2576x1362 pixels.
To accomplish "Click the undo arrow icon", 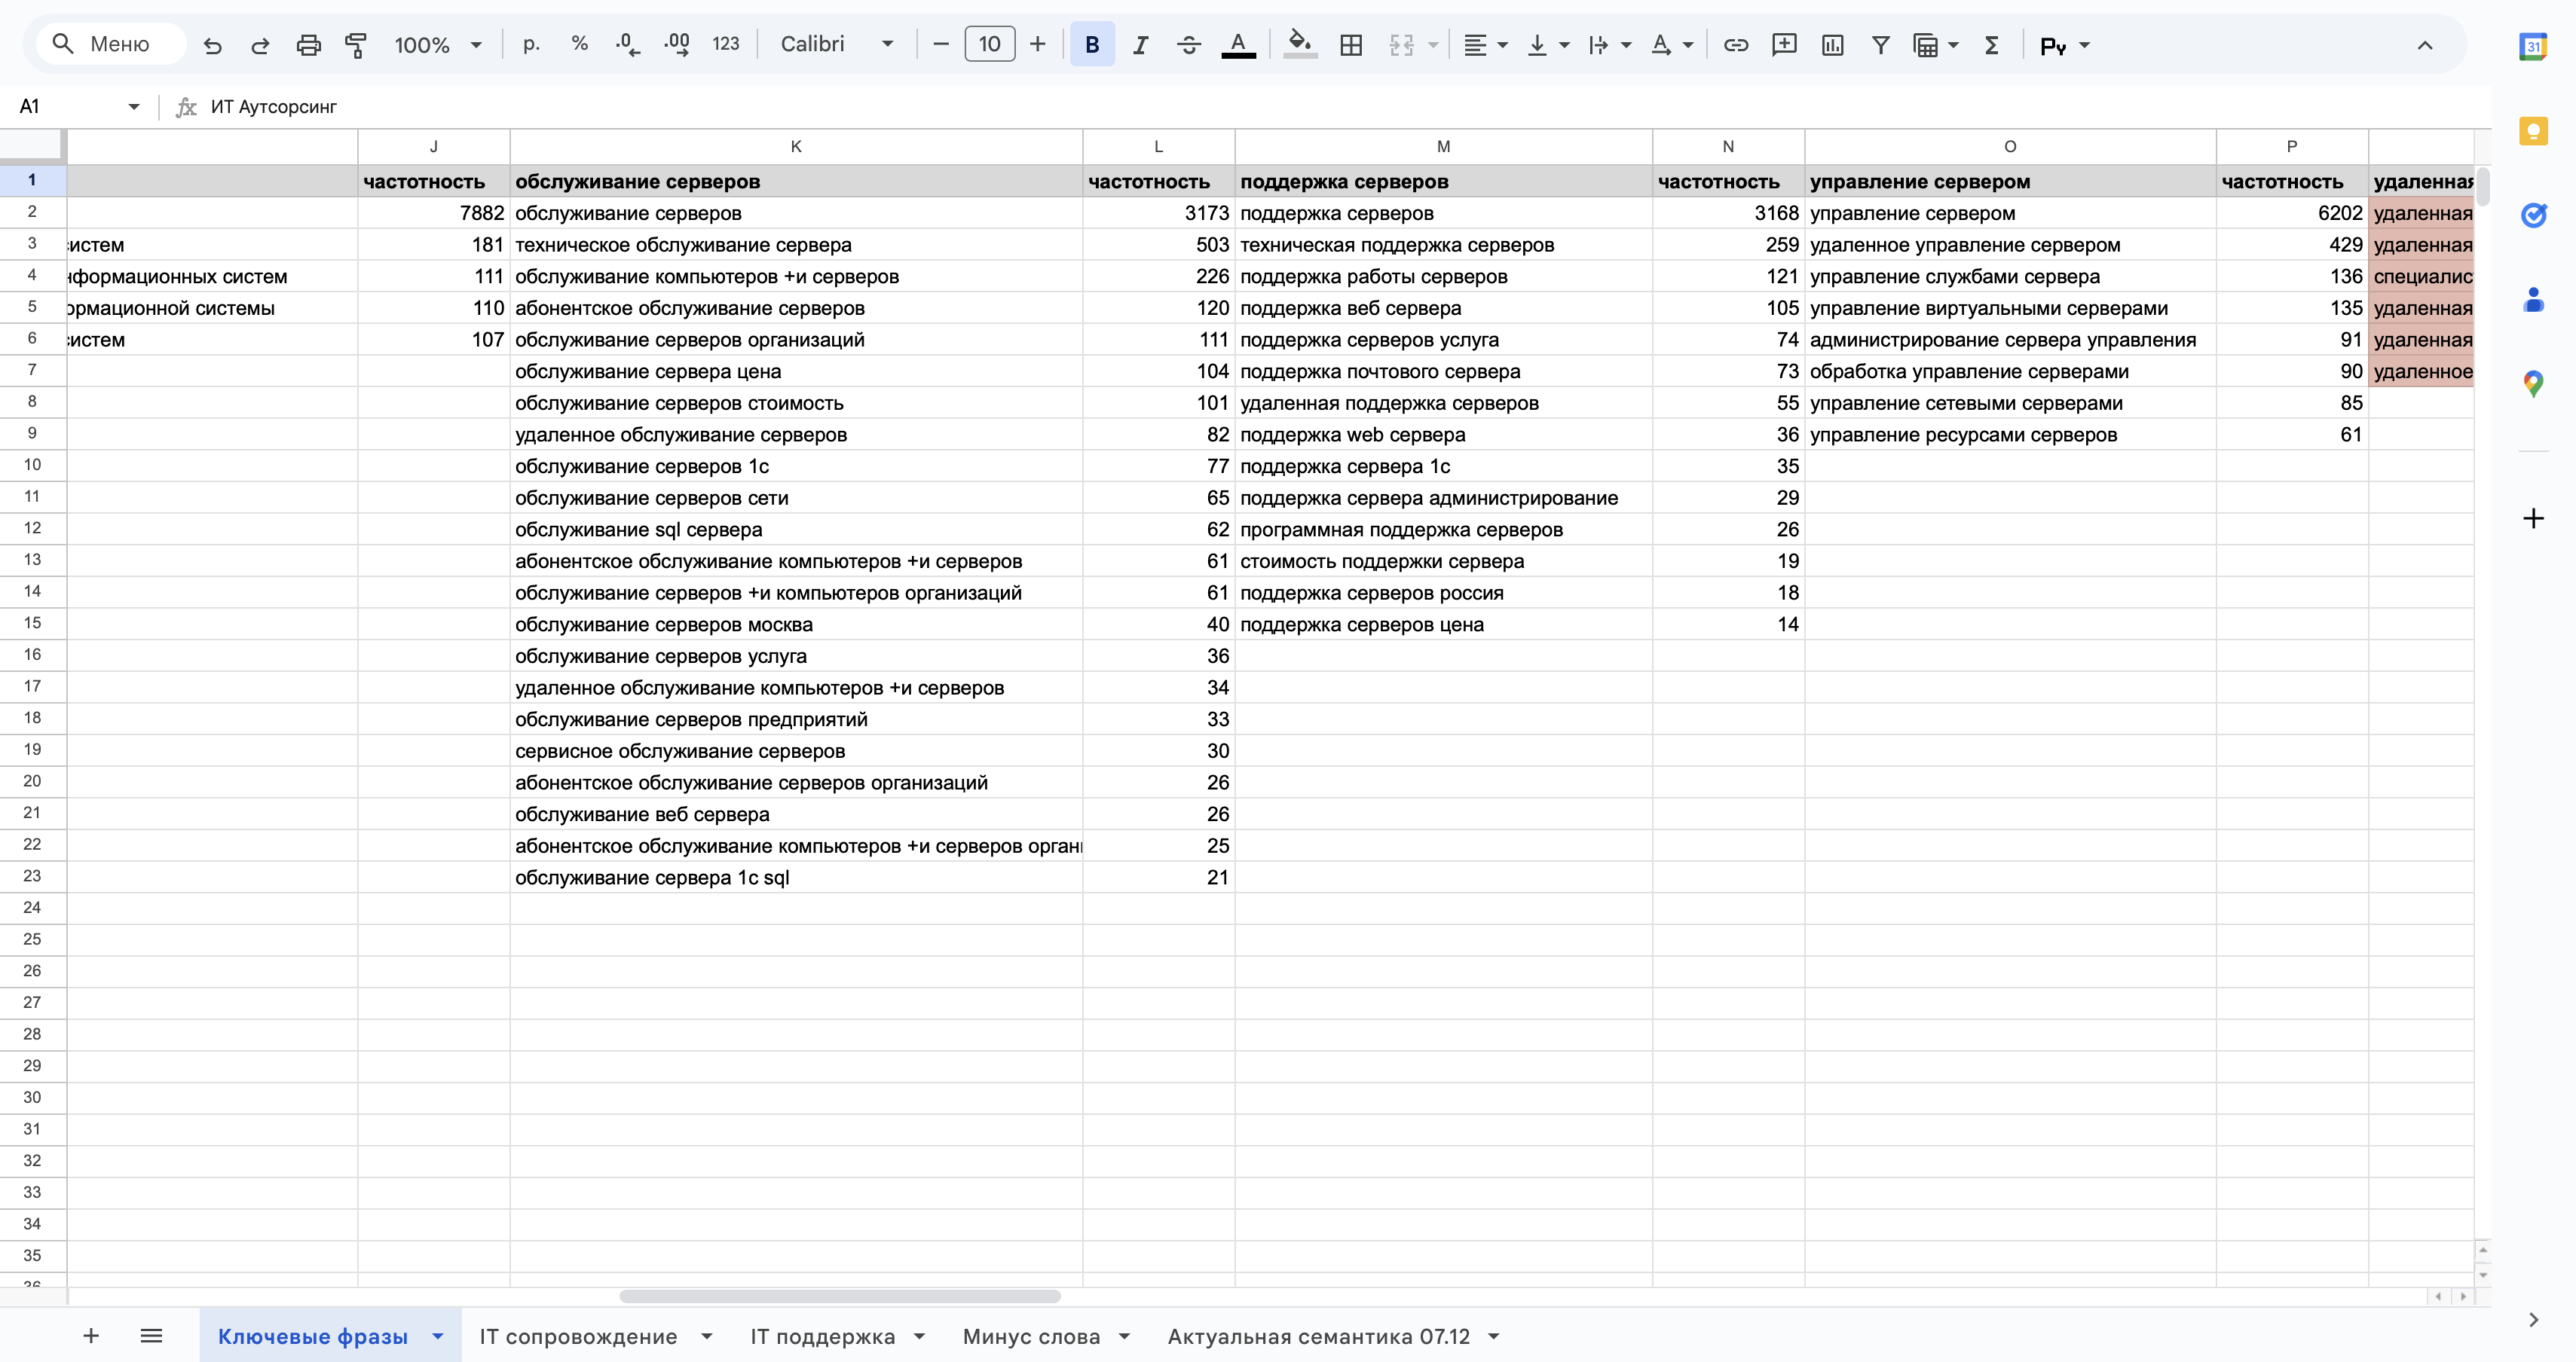I will [x=212, y=45].
